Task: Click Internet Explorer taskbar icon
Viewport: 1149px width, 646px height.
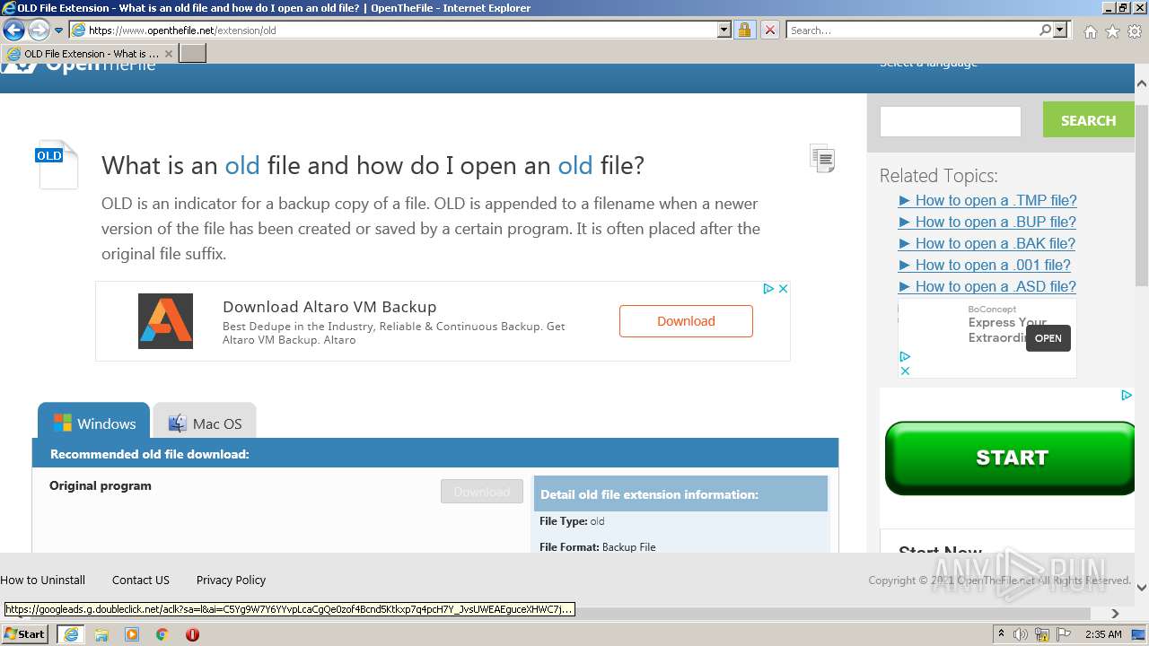Action: click(71, 634)
